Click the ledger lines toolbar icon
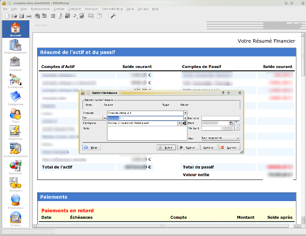 [x=53, y=16]
